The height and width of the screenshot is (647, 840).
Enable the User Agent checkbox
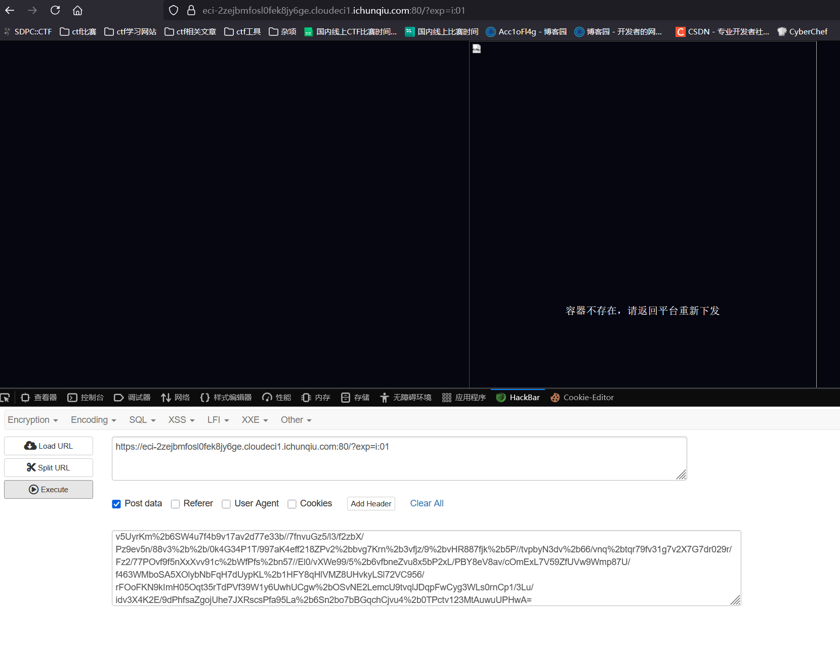click(x=226, y=504)
